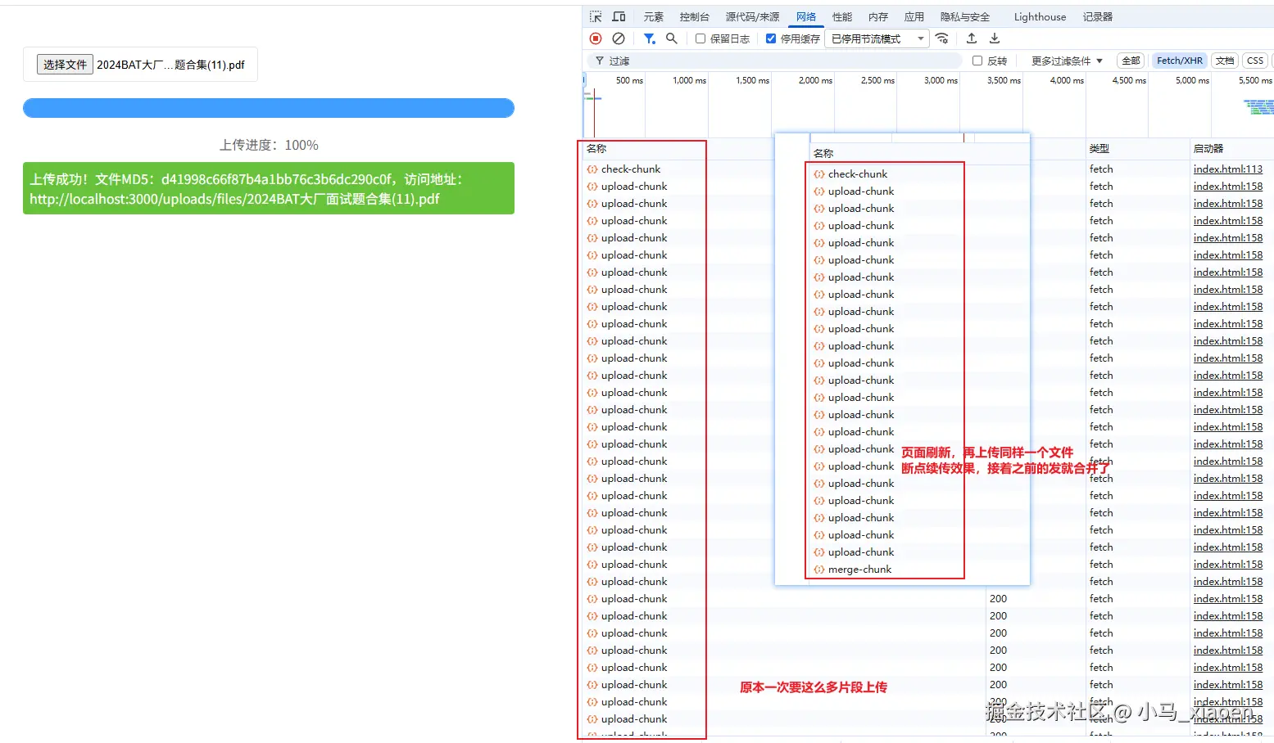Viewport: 1274px width, 743px height.
Task: Open the 控制台 tab
Action: 694,16
